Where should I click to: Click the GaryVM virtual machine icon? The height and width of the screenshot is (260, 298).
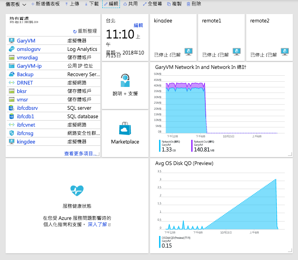point(12,40)
